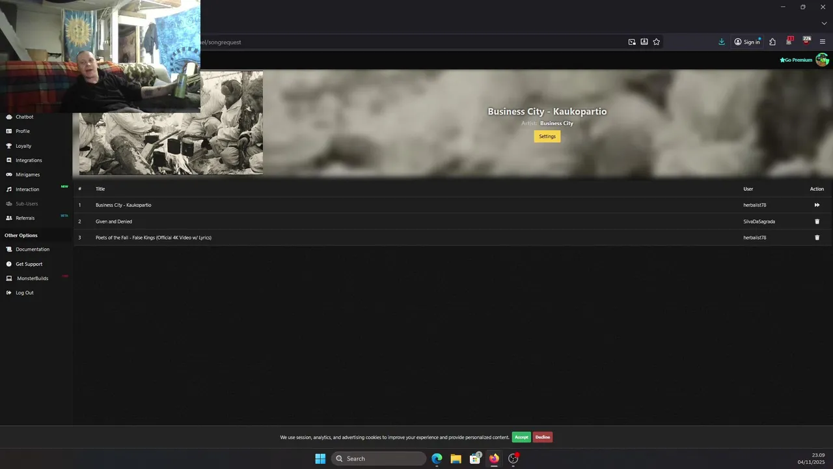The width and height of the screenshot is (833, 469).
Task: Open the Integrations sidebar section
Action: (x=29, y=160)
